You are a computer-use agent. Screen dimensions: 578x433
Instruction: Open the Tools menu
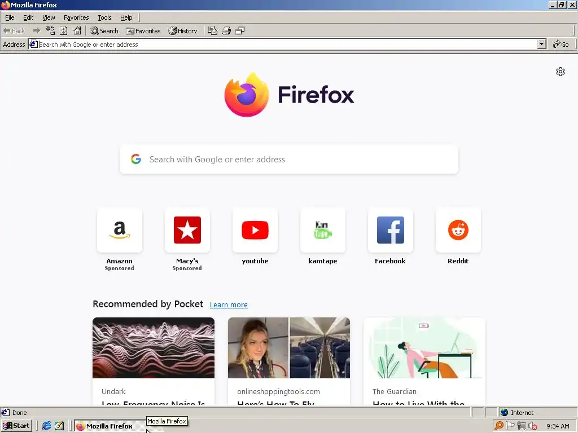(x=104, y=17)
